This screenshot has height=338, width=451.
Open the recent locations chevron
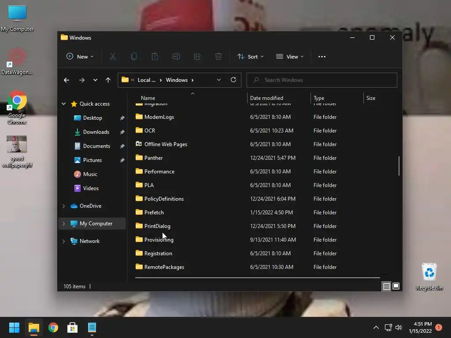point(95,80)
